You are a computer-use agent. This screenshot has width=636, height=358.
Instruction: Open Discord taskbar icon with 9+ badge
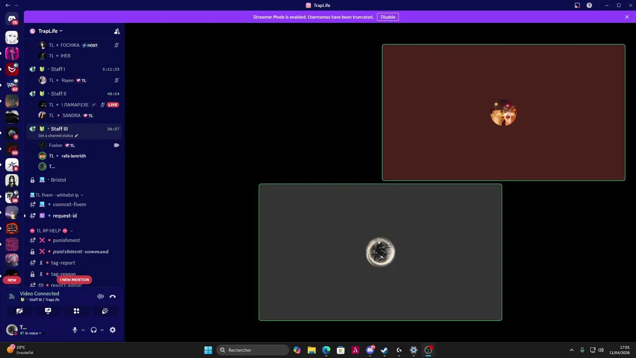370,350
